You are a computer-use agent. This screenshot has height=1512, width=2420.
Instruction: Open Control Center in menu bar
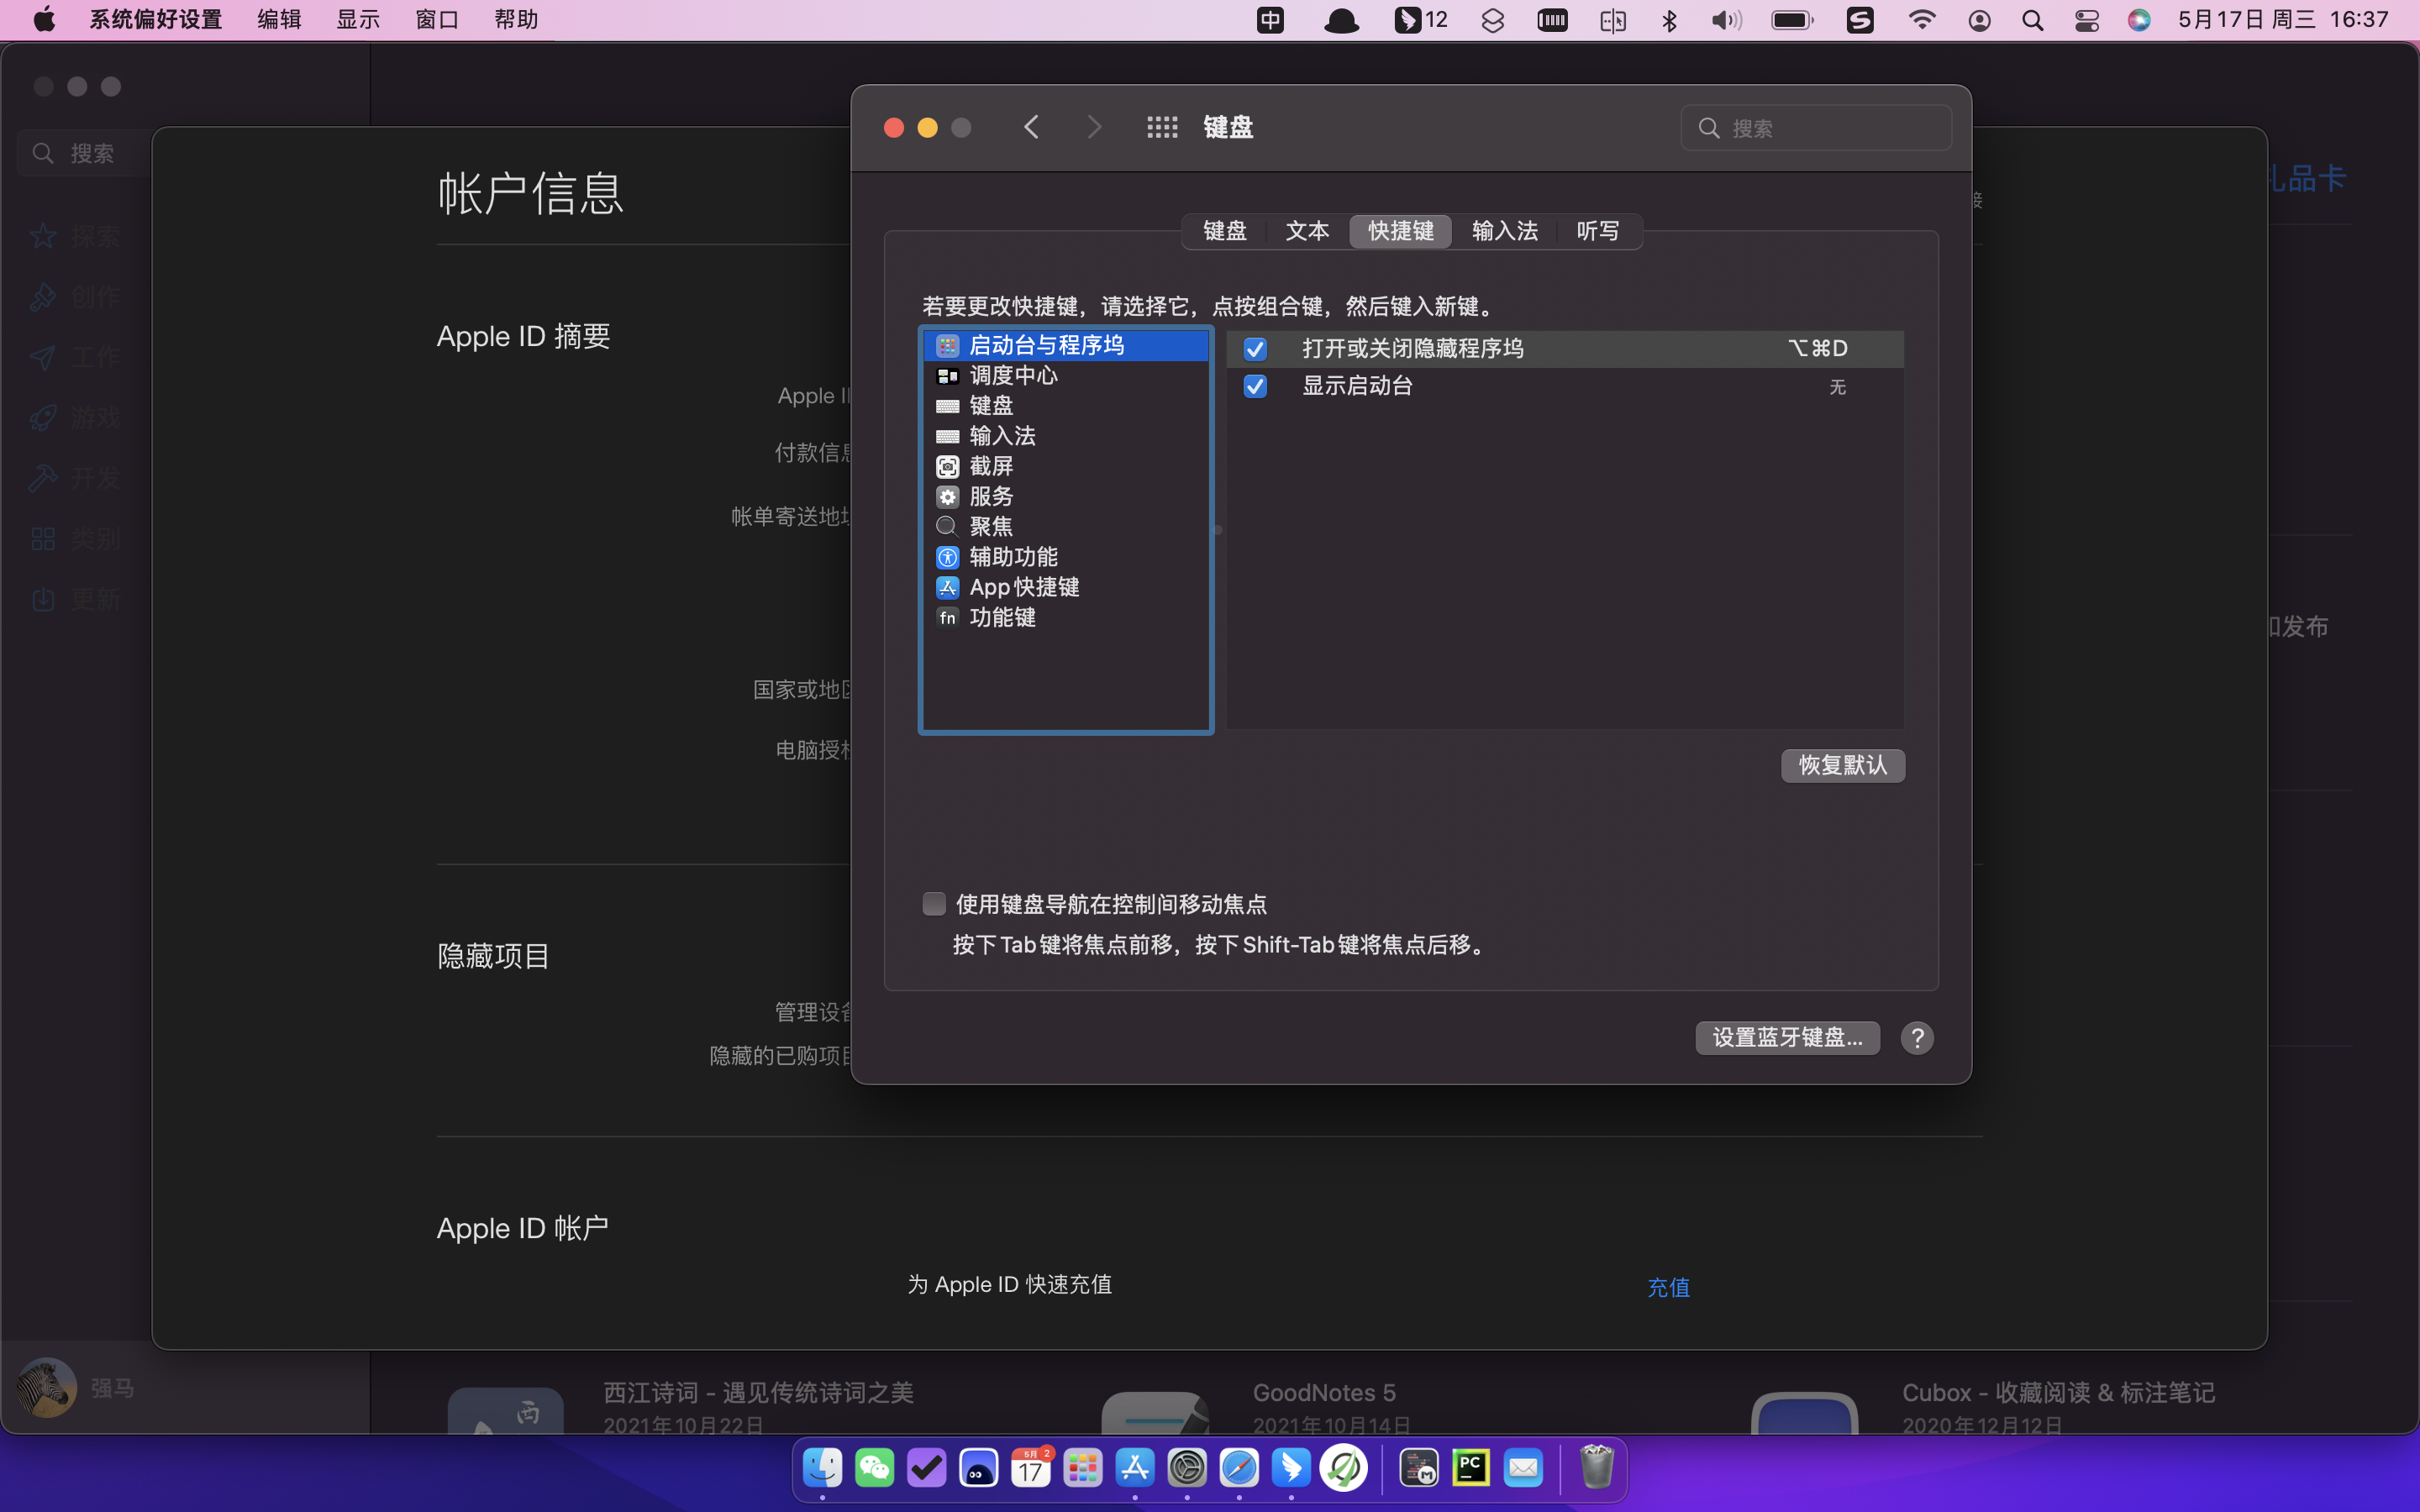[x=2086, y=20]
